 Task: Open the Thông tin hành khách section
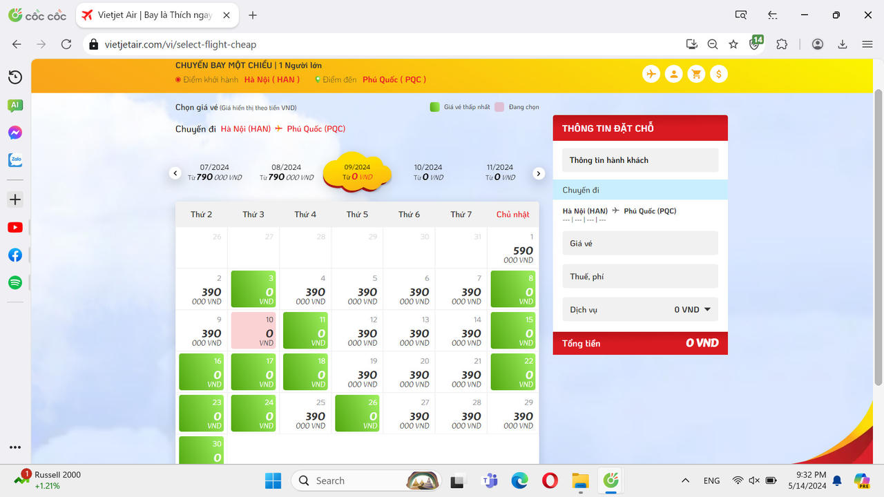(x=640, y=159)
